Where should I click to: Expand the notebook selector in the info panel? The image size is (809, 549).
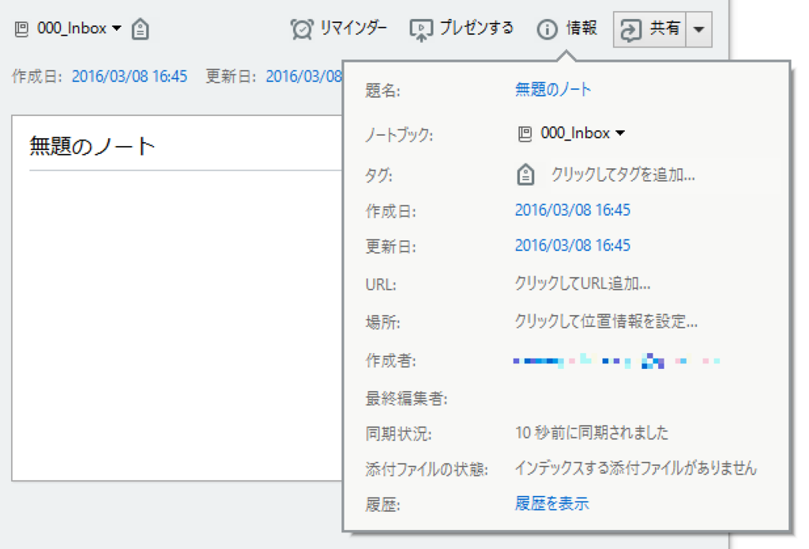tap(622, 133)
